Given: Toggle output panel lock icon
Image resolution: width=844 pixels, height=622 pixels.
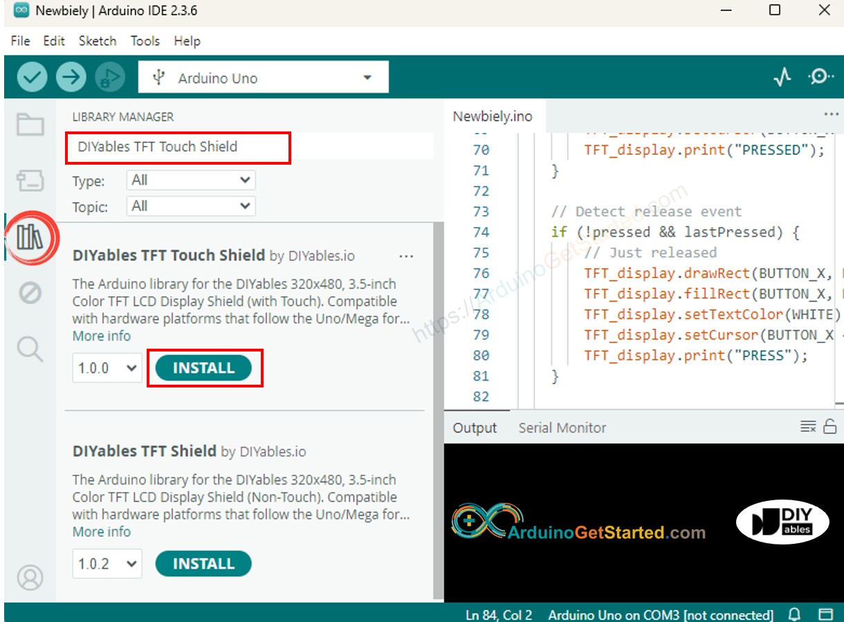Looking at the screenshot, I should tap(830, 427).
